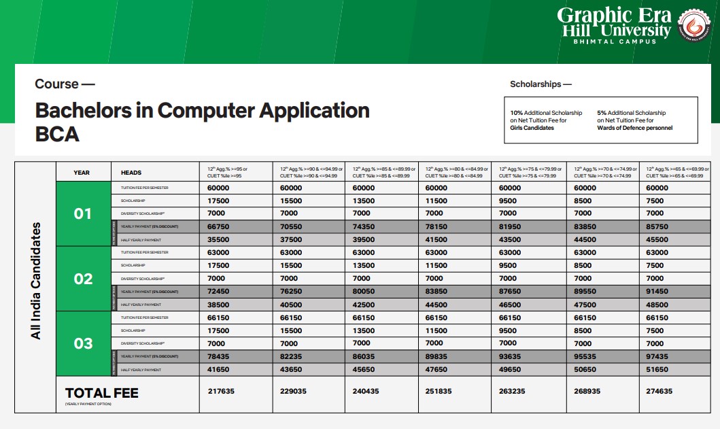
Task: Click the 'HEADS' column header
Action: [x=131, y=173]
